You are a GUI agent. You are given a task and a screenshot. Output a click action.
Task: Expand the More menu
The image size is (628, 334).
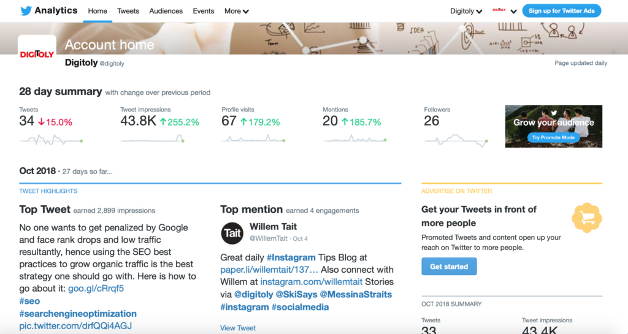pos(236,11)
